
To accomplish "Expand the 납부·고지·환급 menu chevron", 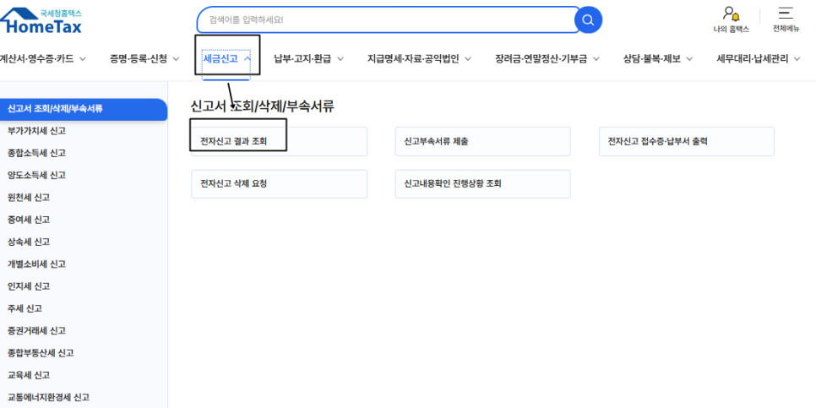I will [x=340, y=59].
